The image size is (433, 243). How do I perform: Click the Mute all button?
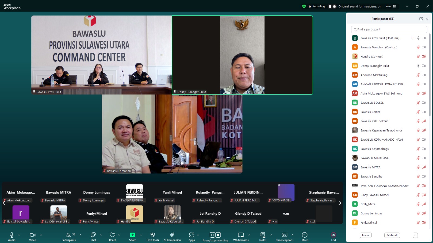tap(392, 235)
